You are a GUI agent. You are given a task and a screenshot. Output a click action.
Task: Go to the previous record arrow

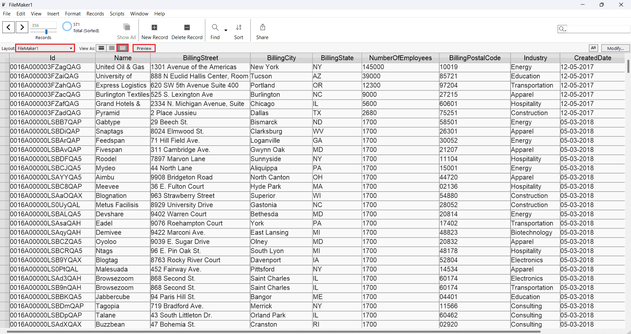pos(9,27)
